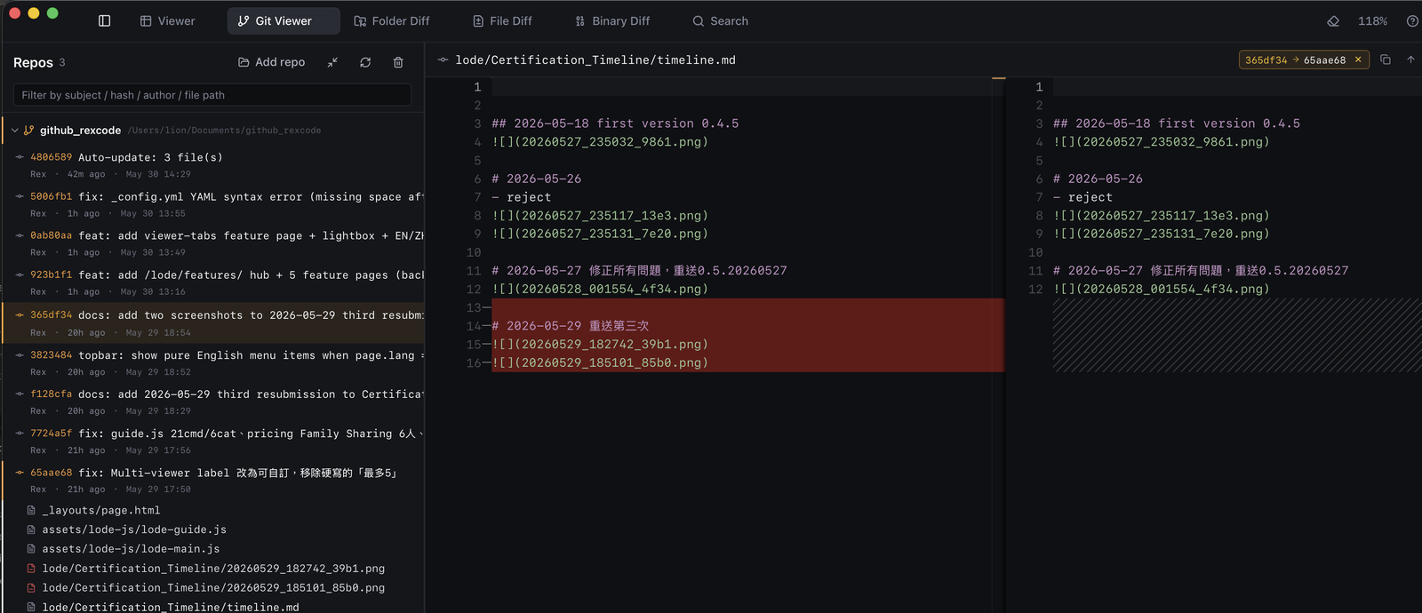Click removed line 14 '重送第三次'

(x=748, y=326)
